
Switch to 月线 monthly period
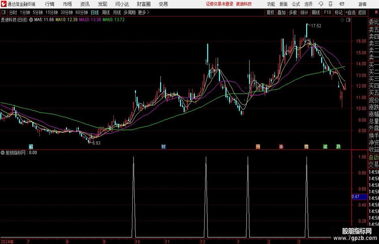click(117, 12)
